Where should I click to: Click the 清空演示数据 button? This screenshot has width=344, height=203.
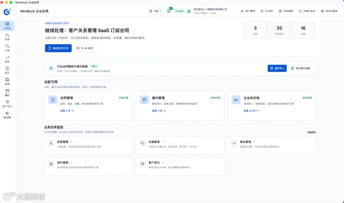click(x=300, y=69)
